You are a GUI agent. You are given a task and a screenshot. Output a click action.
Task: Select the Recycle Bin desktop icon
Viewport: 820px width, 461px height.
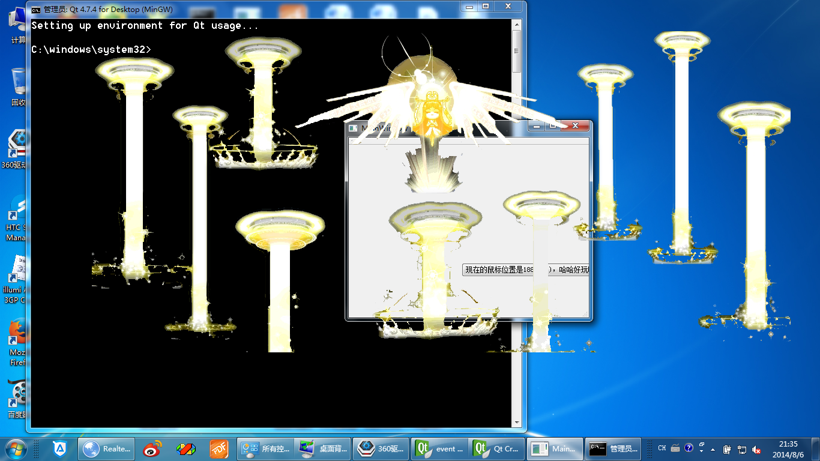(x=17, y=87)
